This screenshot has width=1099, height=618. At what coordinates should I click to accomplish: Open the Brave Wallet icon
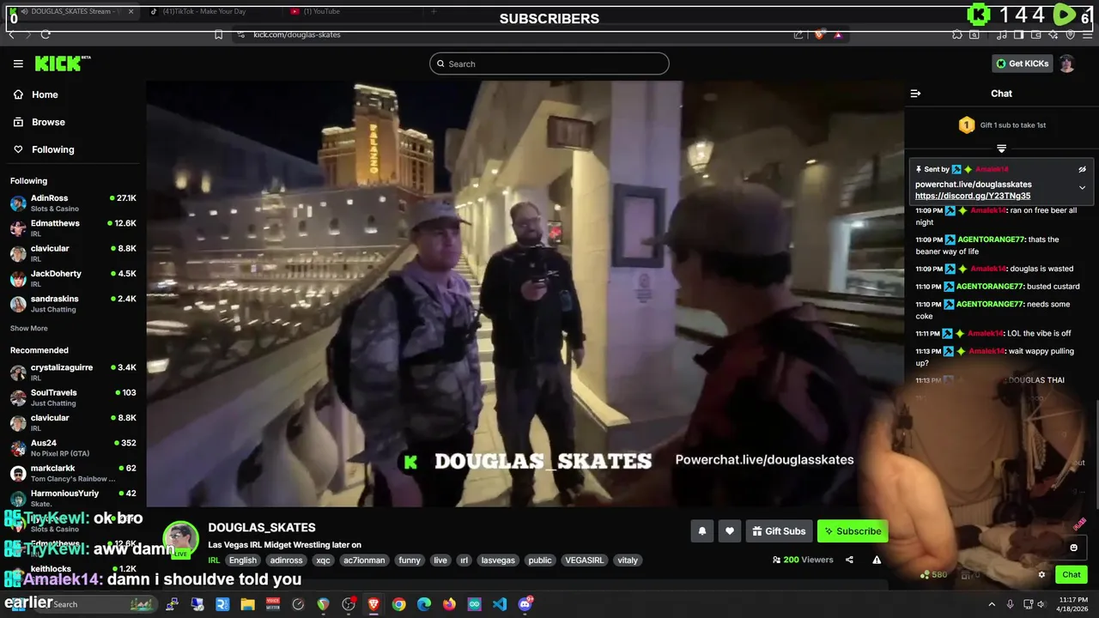[1036, 34]
